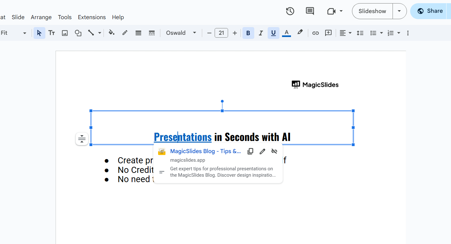
Task: Click the Insert image icon
Action: pyautogui.click(x=65, y=33)
